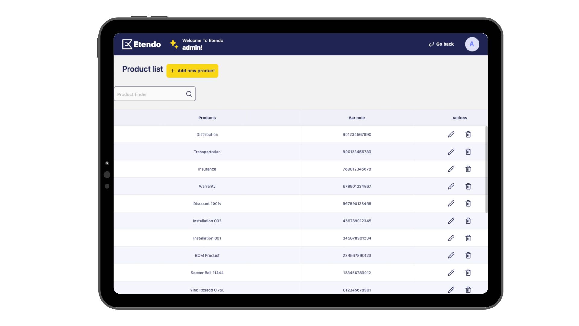
Task: Select the BOM Product name
Action: (207, 255)
